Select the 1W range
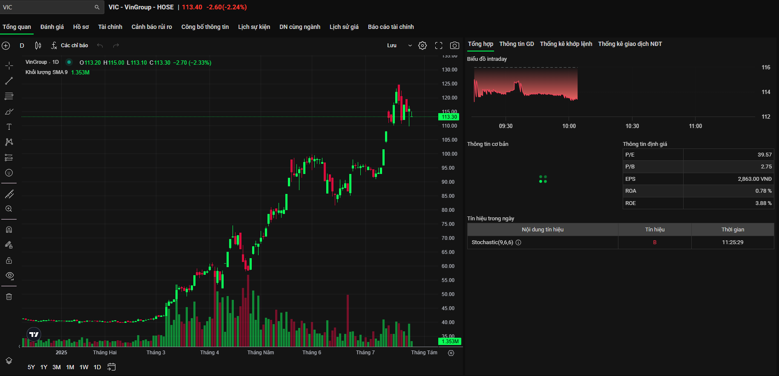This screenshot has height=376, width=779. point(84,367)
